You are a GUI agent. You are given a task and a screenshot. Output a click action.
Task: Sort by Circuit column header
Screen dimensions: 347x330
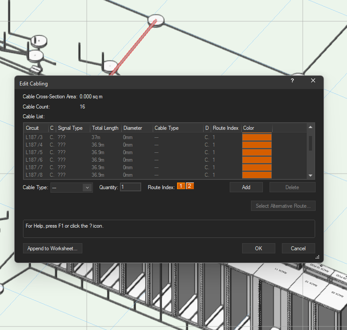click(x=32, y=128)
